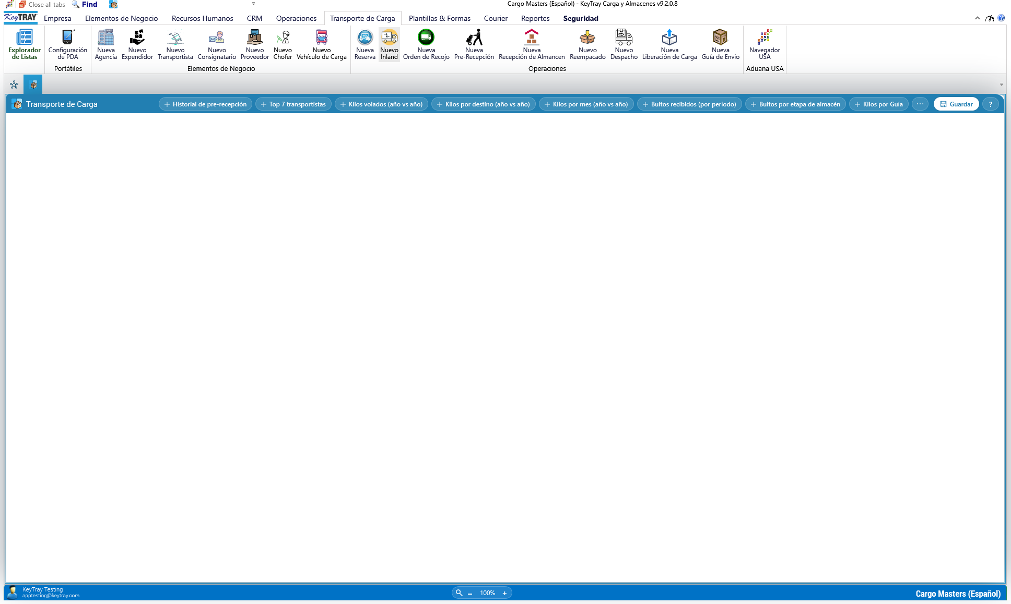Create Nuevo Transportista
Viewport: 1011px width, 604px height.
[x=175, y=44]
